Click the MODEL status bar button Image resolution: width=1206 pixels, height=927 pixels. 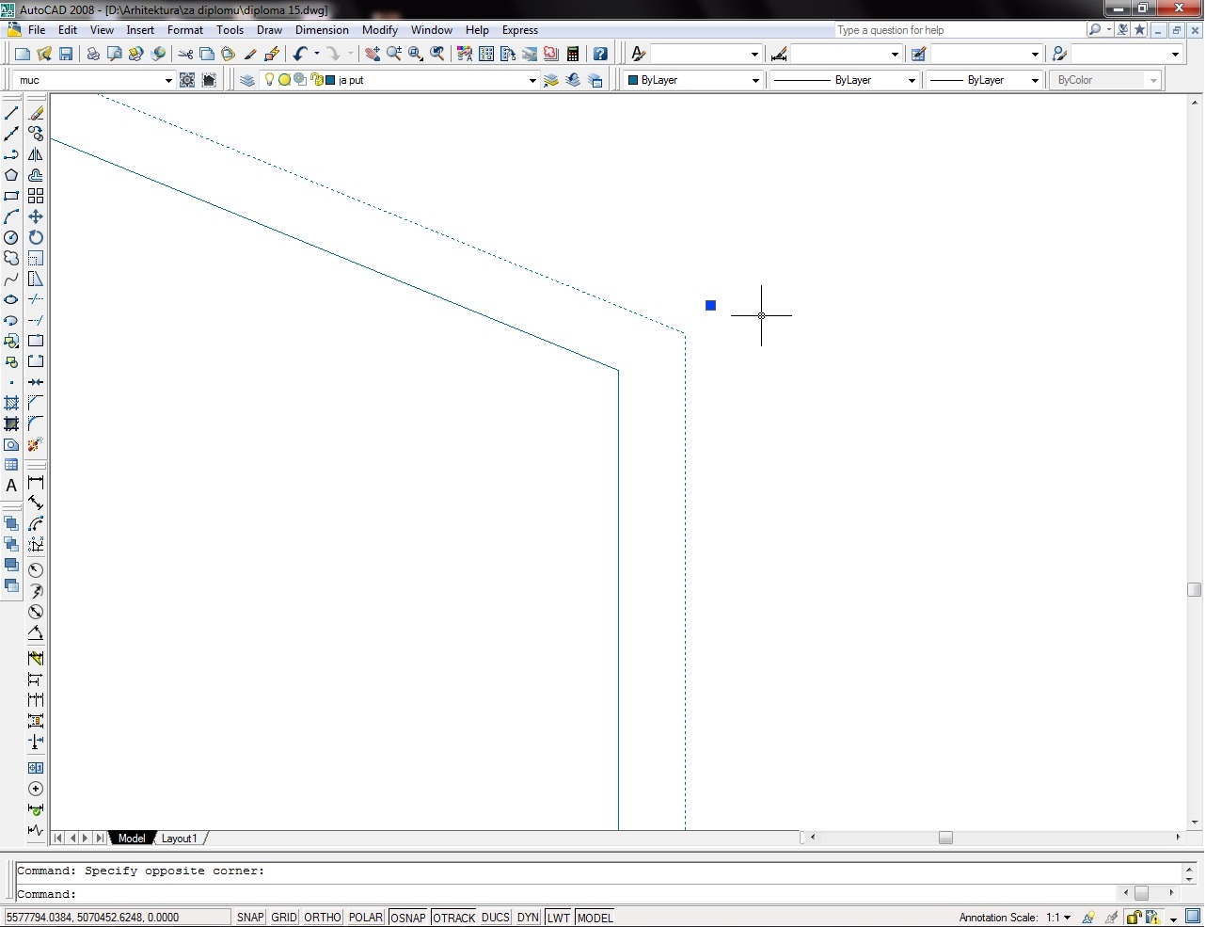click(x=595, y=918)
